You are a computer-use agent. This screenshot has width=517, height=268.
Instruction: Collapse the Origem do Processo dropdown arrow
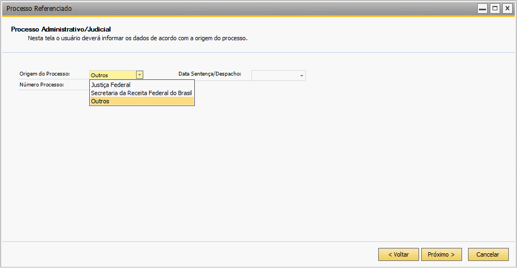(139, 75)
